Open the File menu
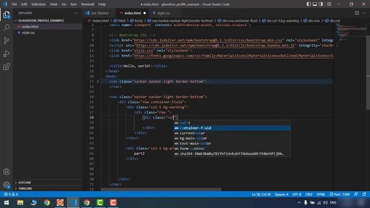 click(14, 4)
